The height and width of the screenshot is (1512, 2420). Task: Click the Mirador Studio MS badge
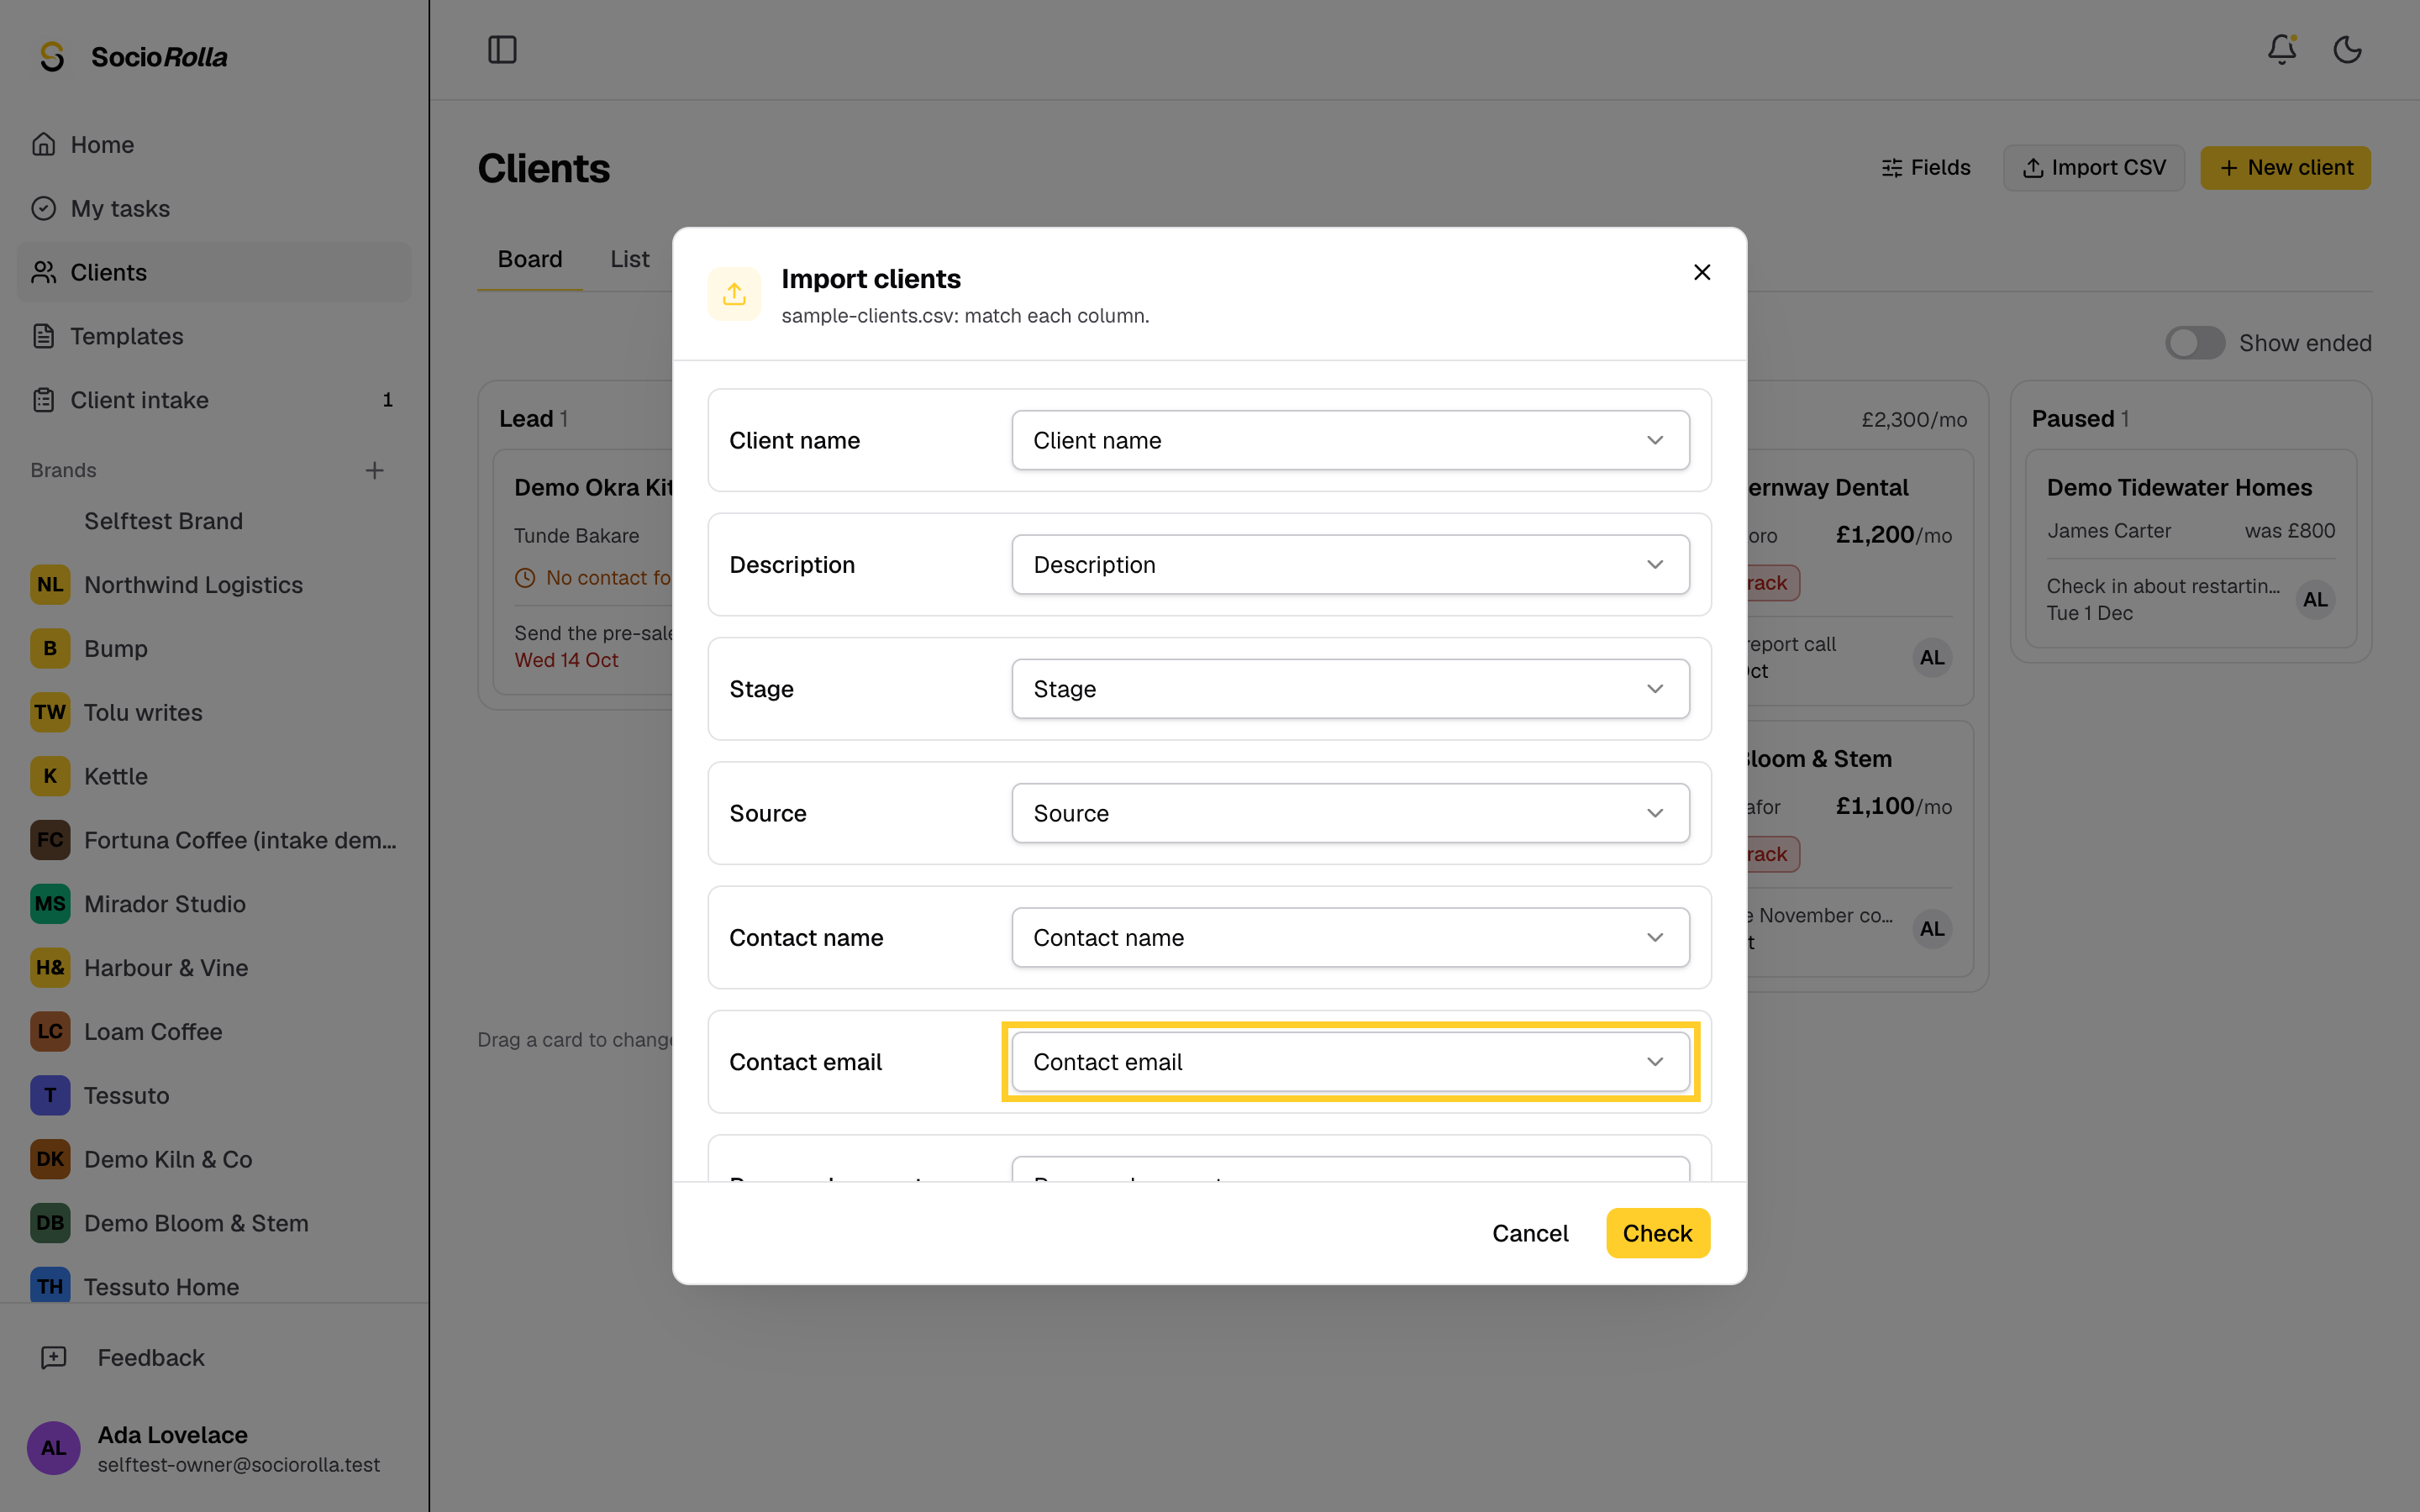pyautogui.click(x=50, y=904)
